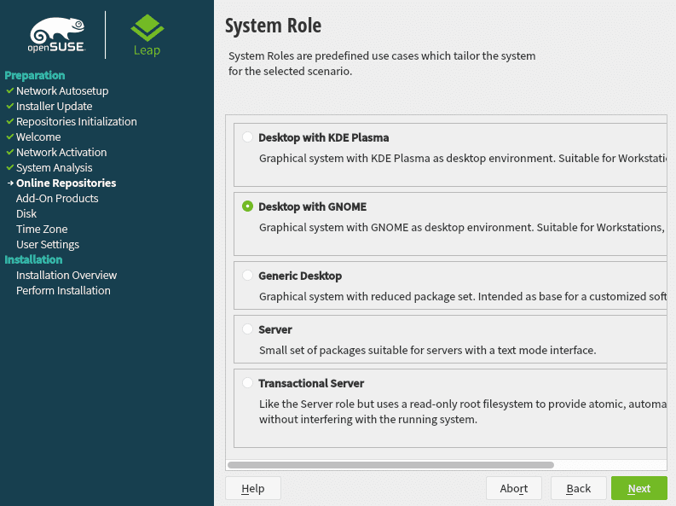Image resolution: width=676 pixels, height=506 pixels.
Task: Click the Installation section heading
Action: coord(33,259)
